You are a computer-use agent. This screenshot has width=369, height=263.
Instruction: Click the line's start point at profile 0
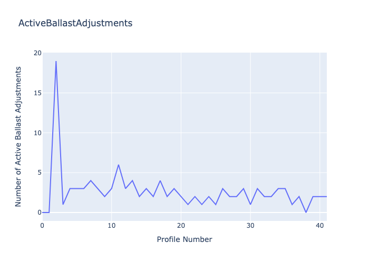point(43,212)
